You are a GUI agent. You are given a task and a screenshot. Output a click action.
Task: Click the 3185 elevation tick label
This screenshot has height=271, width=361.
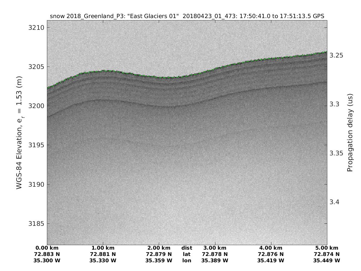(x=36, y=224)
